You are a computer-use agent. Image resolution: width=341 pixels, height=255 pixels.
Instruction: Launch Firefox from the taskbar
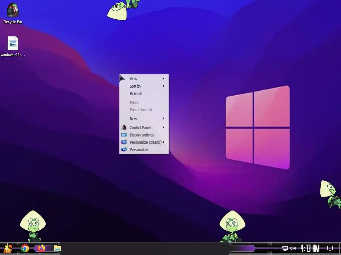click(41, 248)
